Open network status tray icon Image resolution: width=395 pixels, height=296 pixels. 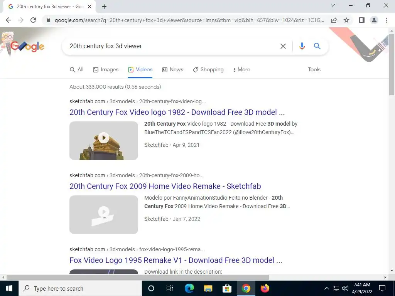pos(336,288)
